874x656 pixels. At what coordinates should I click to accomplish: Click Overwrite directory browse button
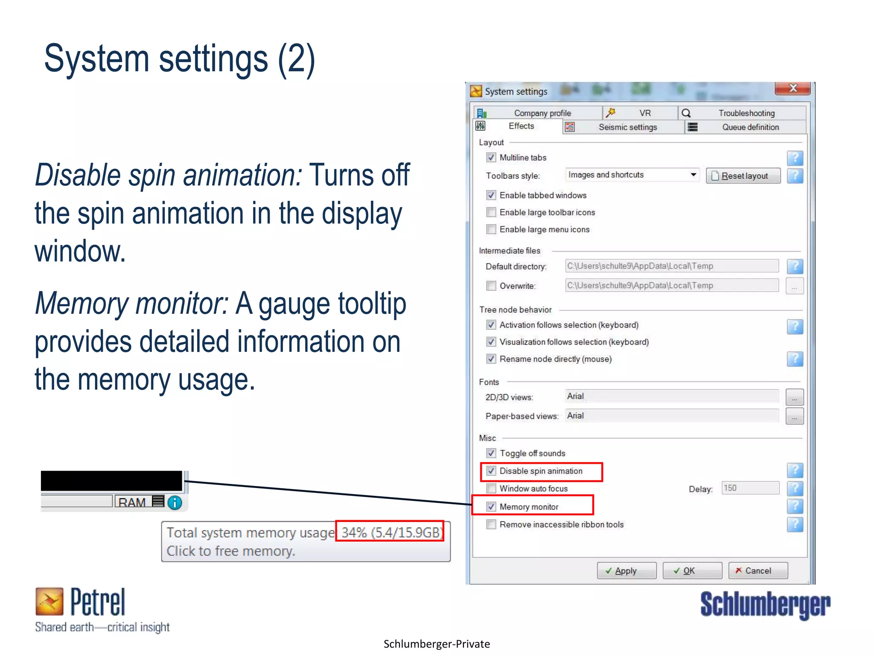click(794, 286)
